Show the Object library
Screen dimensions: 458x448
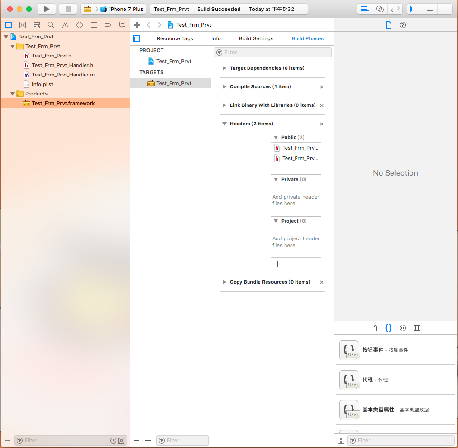tap(402, 328)
